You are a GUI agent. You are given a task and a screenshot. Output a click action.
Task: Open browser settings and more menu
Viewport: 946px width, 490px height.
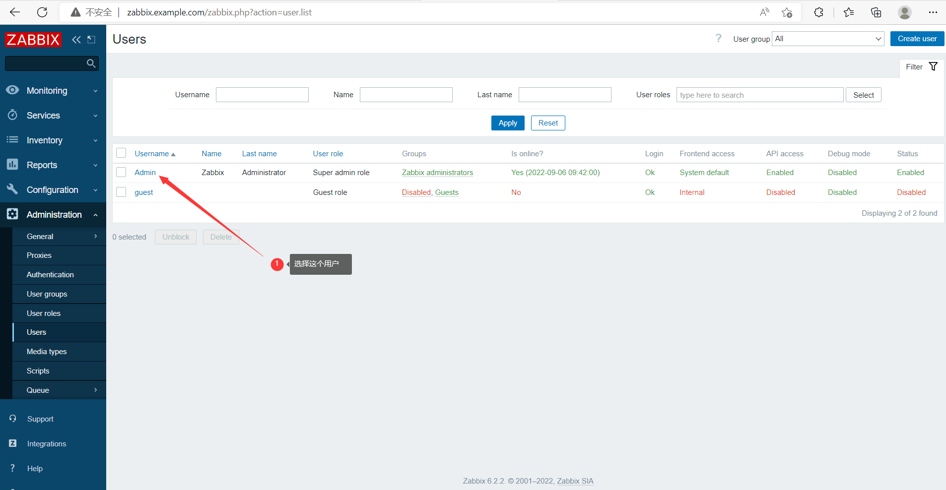tap(933, 12)
